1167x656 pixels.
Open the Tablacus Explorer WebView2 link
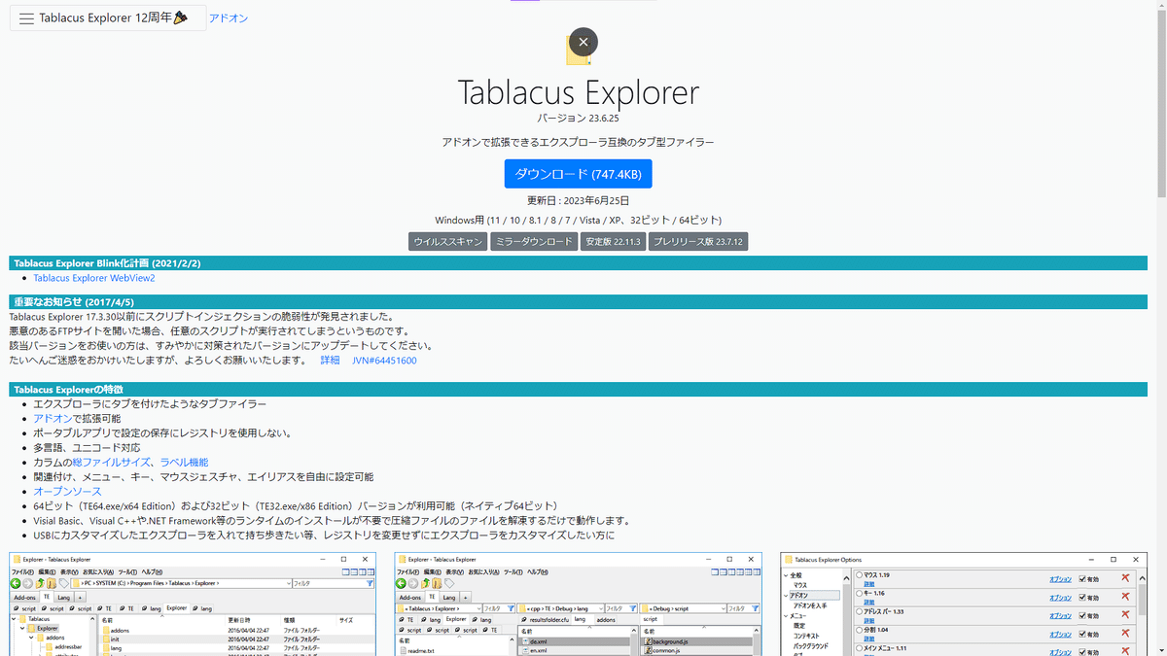(x=94, y=278)
